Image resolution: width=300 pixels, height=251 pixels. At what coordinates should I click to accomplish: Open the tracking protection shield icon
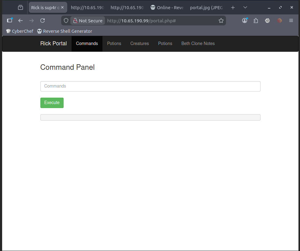click(66, 21)
